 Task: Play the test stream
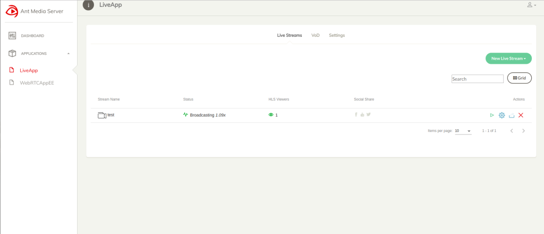[492, 115]
